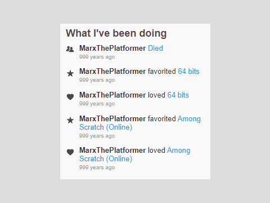Open the Died link
The height and width of the screenshot is (203, 270).
pyautogui.click(x=155, y=48)
